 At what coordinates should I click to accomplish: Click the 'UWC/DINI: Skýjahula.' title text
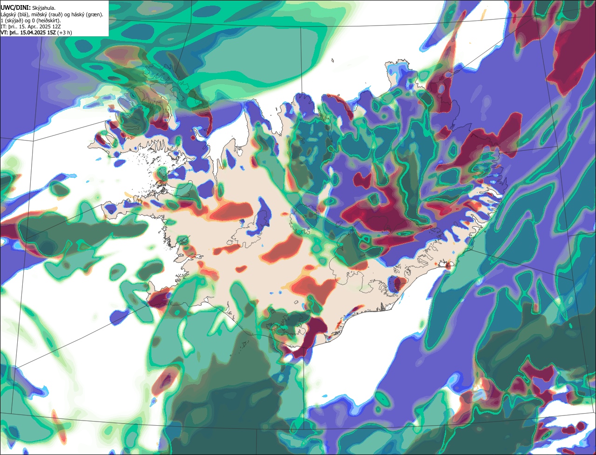coord(28,8)
